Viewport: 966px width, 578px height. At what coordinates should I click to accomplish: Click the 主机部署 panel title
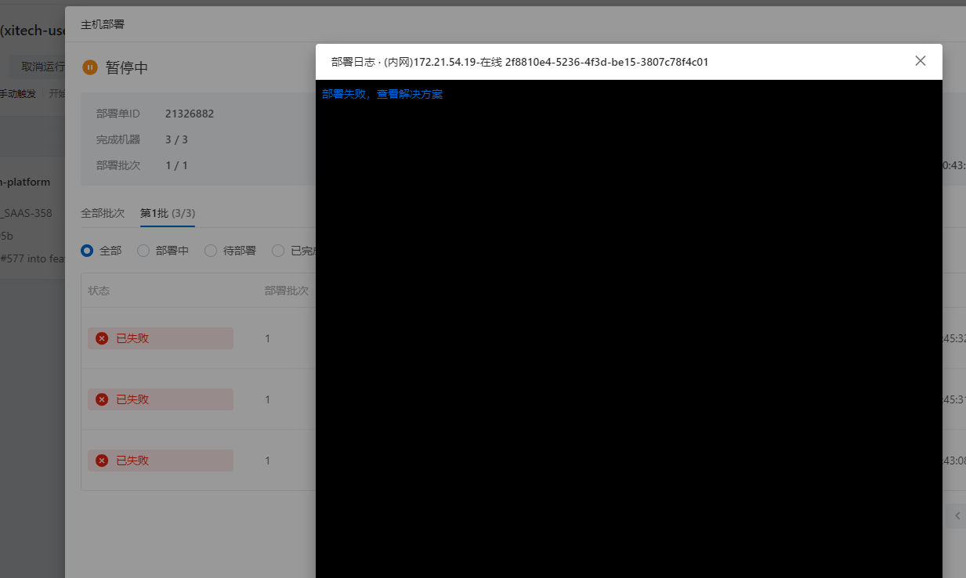[103, 24]
